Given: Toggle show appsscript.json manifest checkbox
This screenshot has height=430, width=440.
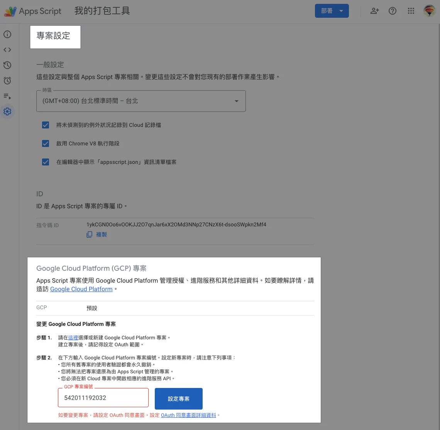Looking at the screenshot, I should [46, 162].
